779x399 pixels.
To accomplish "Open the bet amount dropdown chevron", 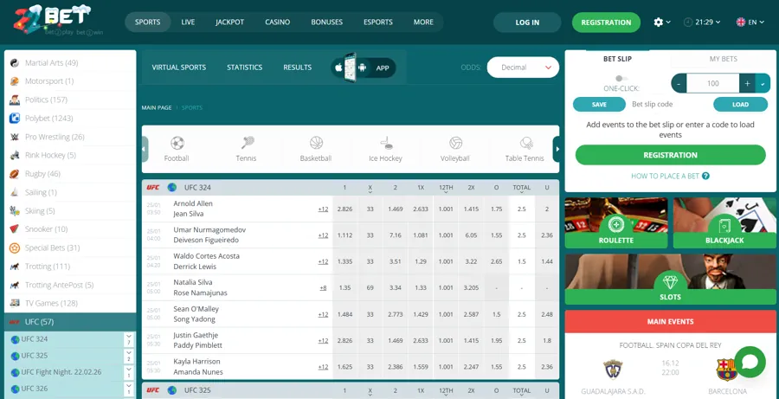I will (x=763, y=83).
